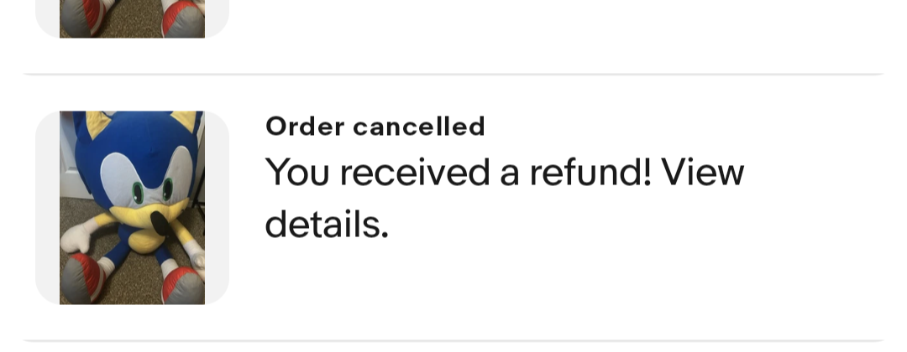Tap the word "cancelled" in the heading
Screen dimensions: 907x352
(x=419, y=127)
